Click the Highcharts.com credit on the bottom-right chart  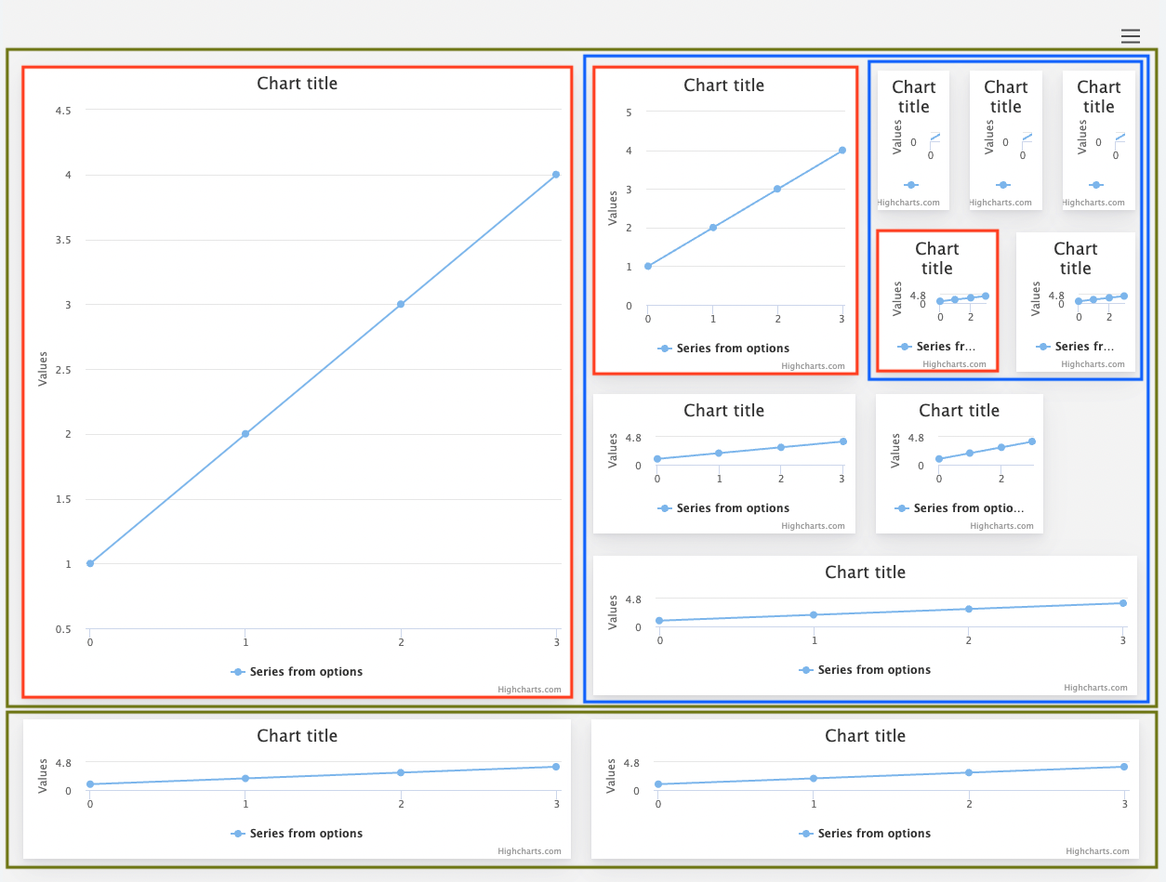tap(1097, 850)
